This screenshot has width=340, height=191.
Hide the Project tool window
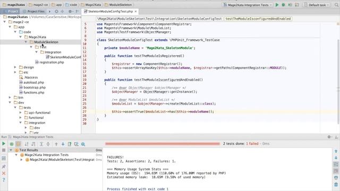(77, 11)
